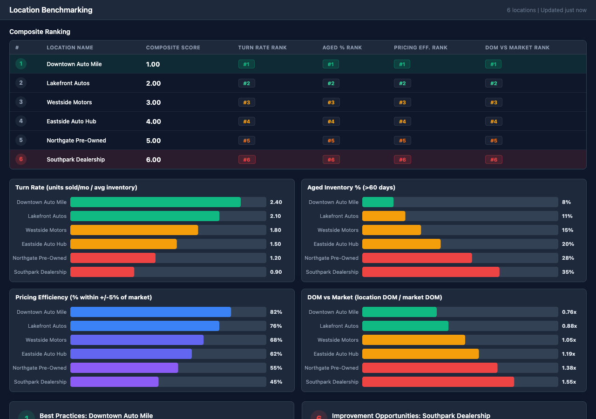Click the #4 DOM vs Market Rank badge for Eastside Auto Hub
The image size is (596, 419).
click(494, 121)
